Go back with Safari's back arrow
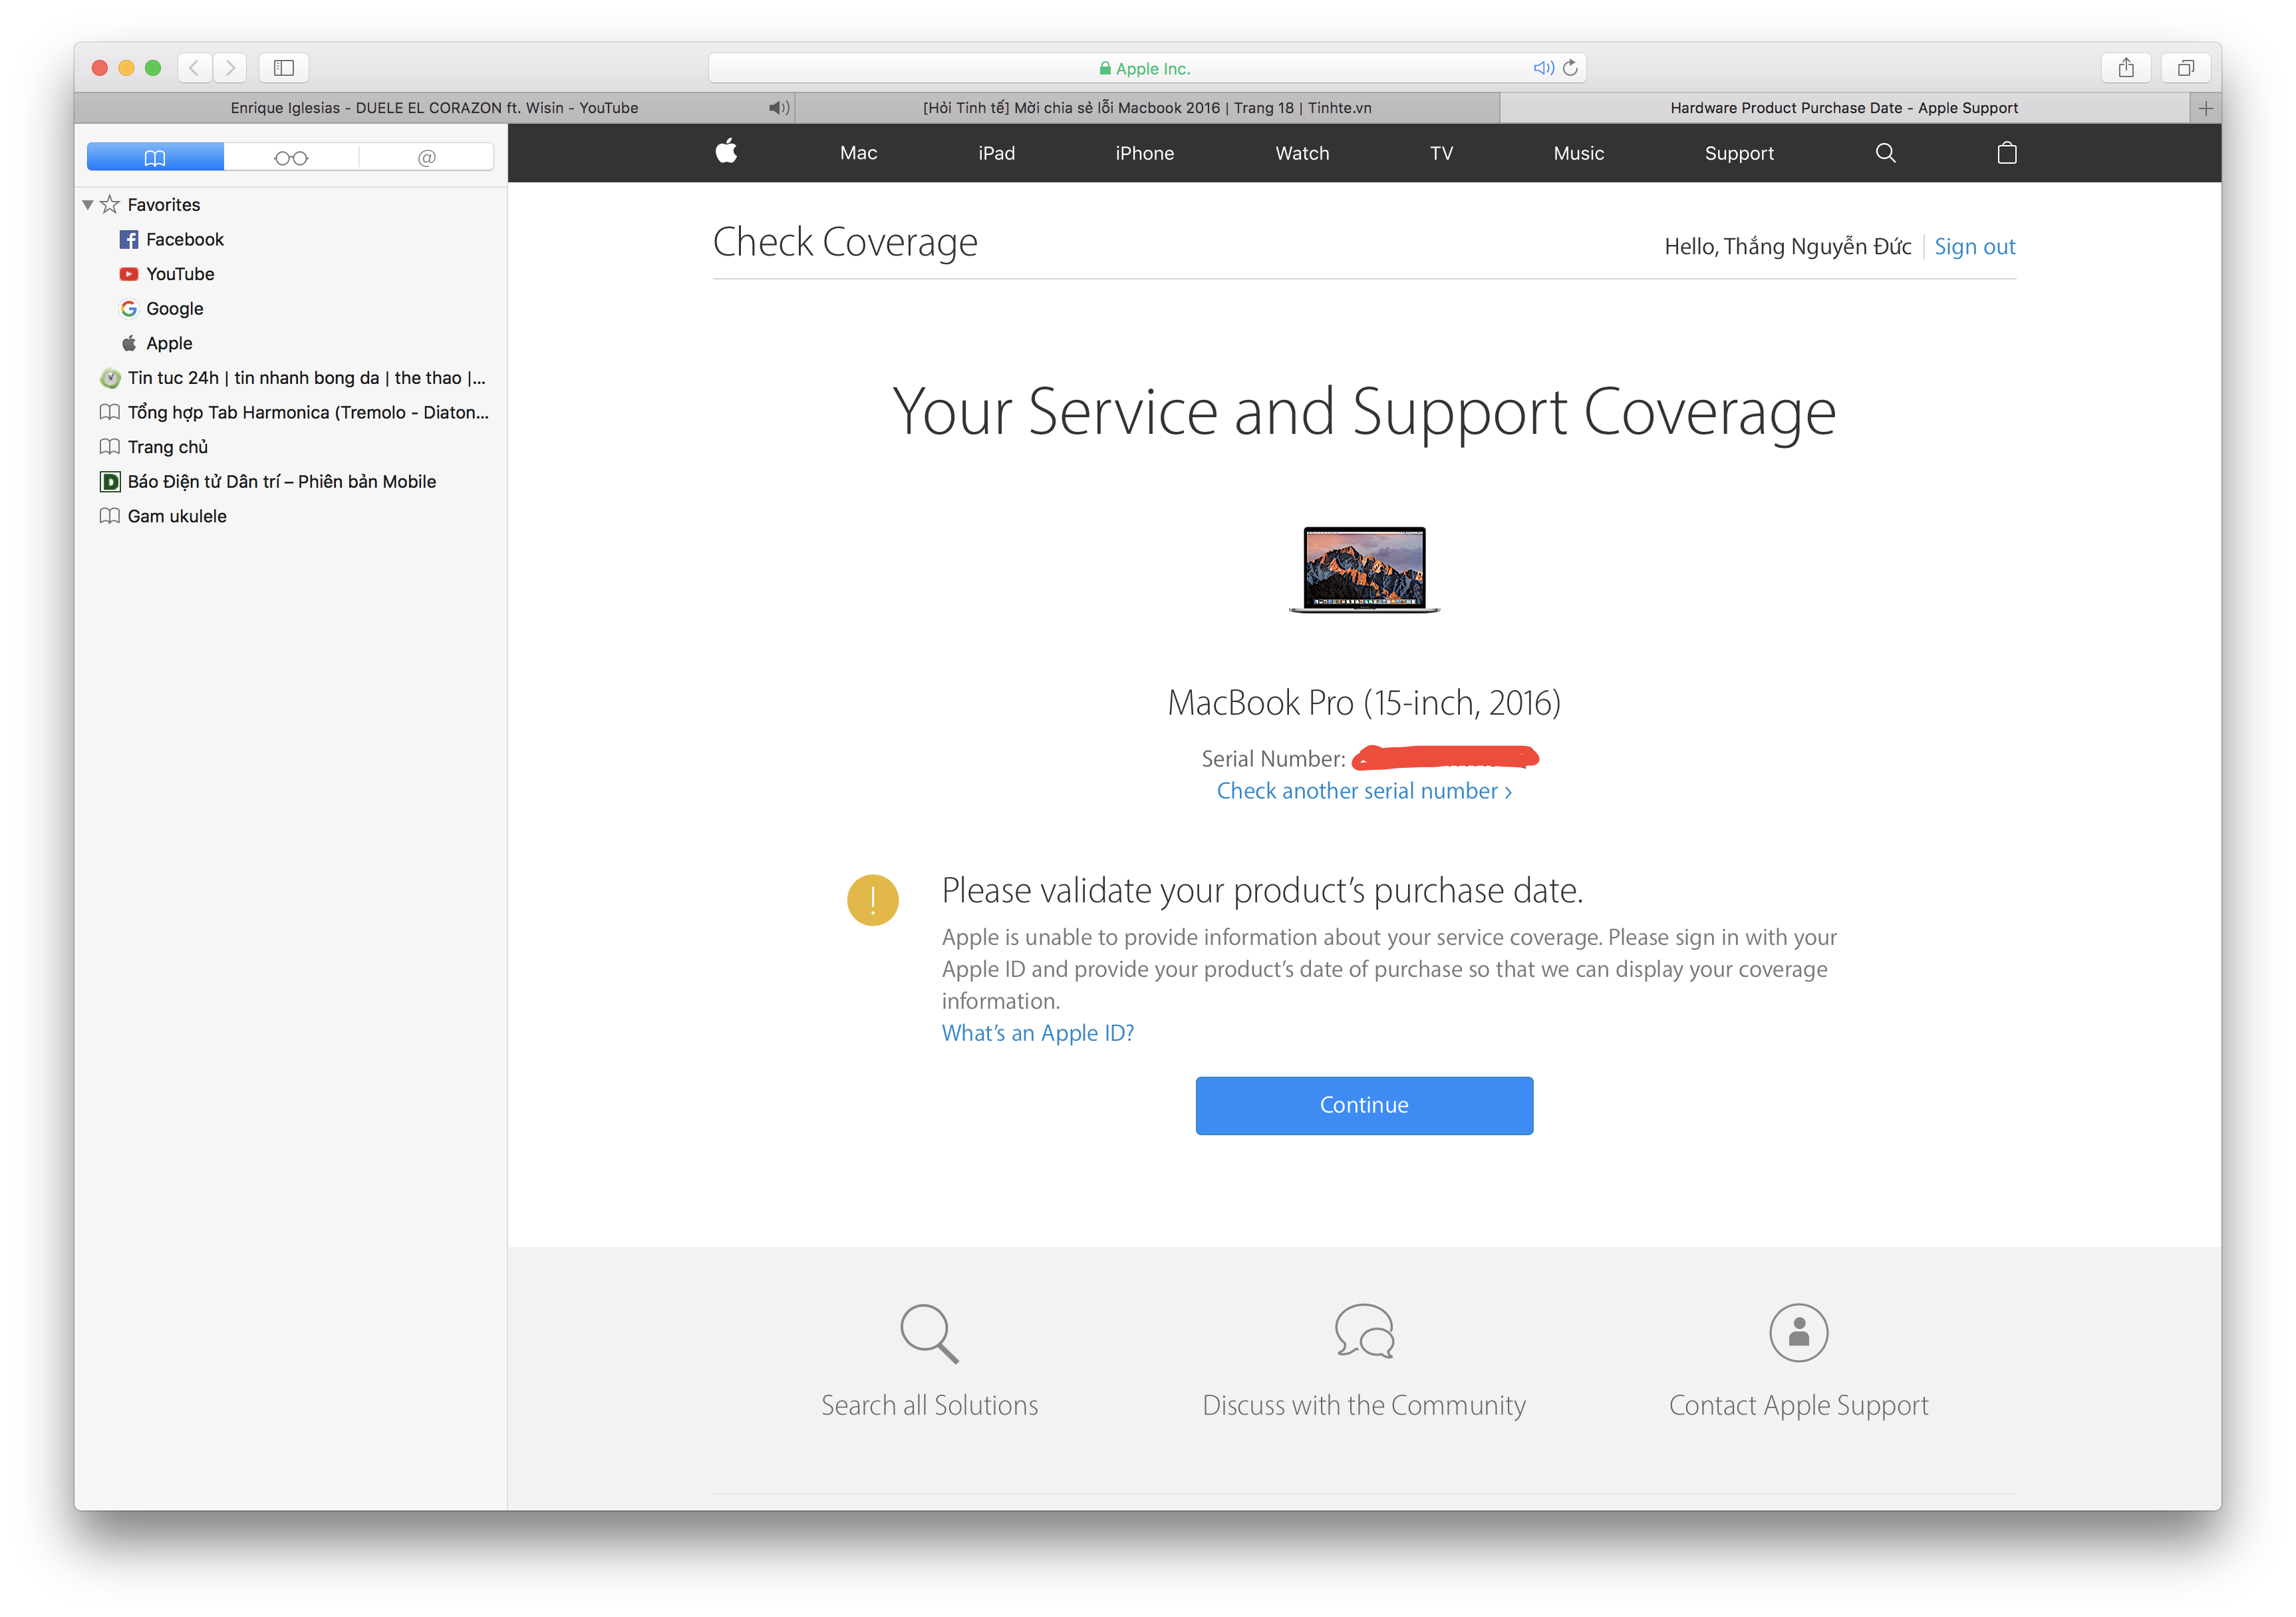The width and height of the screenshot is (2296, 1617). pos(194,68)
